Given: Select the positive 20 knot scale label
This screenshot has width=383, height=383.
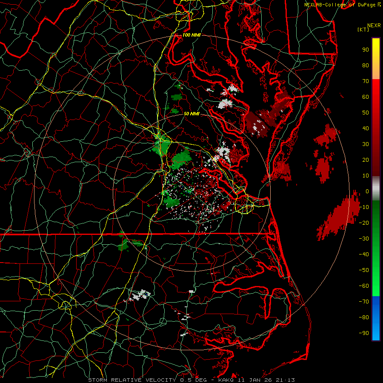Looking at the screenshot, I should [x=366, y=160].
